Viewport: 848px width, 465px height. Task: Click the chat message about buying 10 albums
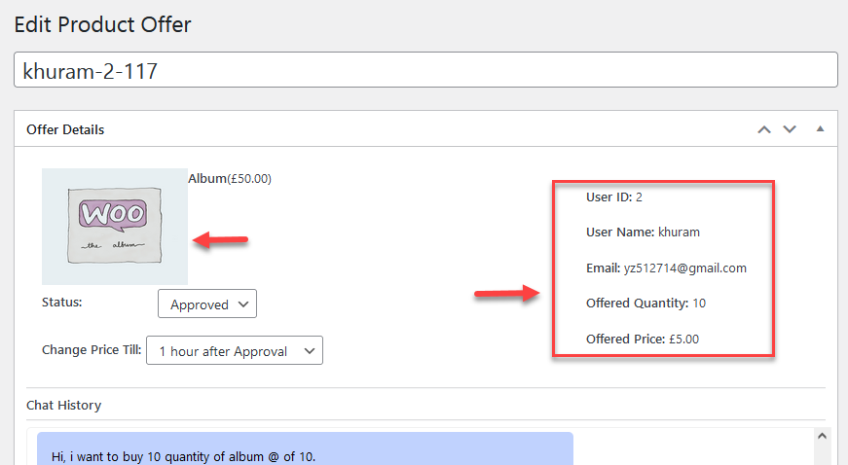(x=305, y=448)
